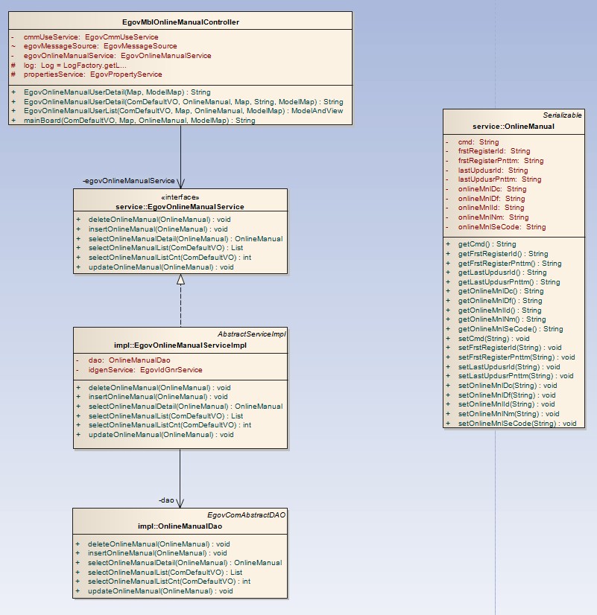597x615 pixels.
Task: Click the Serializable label above service::OnlineManual
Action: tap(563, 115)
